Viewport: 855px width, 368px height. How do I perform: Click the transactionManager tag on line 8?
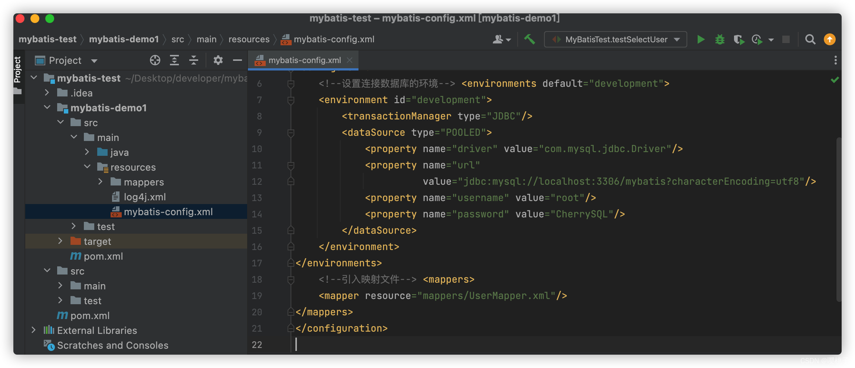pyautogui.click(x=437, y=116)
